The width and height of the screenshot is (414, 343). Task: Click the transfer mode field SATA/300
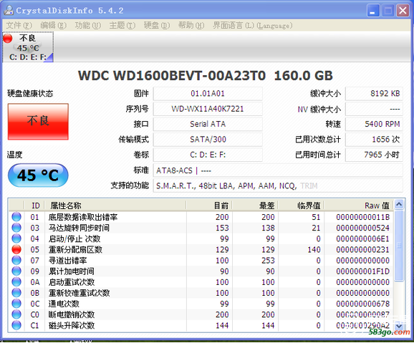[208, 140]
